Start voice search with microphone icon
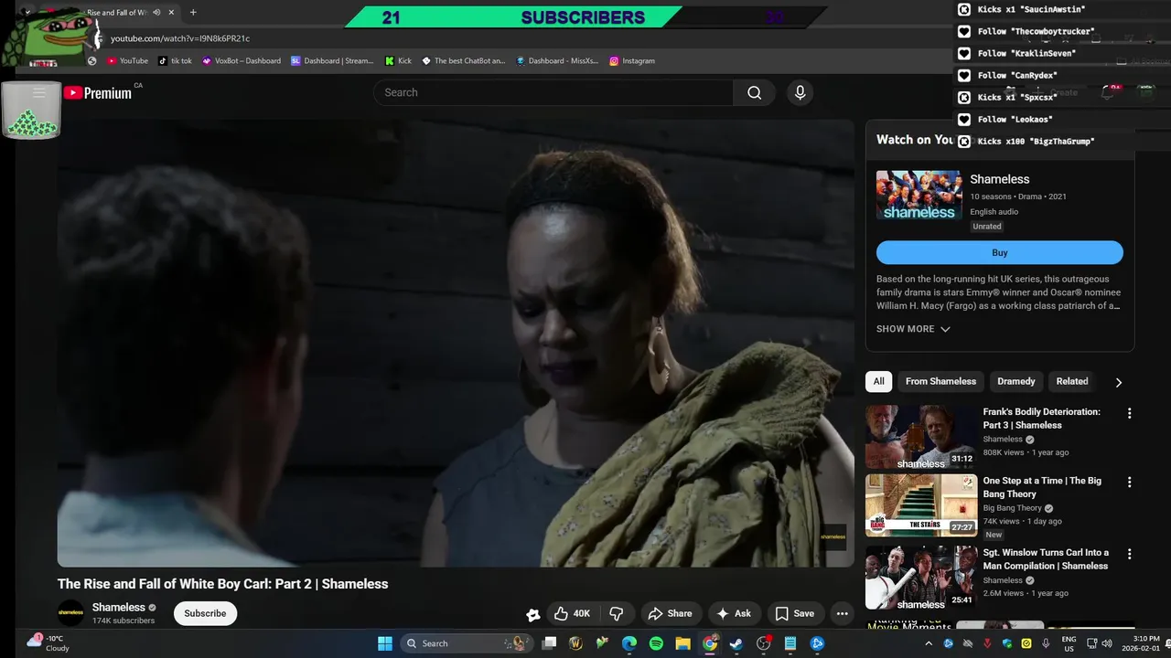This screenshot has width=1171, height=658. pyautogui.click(x=800, y=92)
